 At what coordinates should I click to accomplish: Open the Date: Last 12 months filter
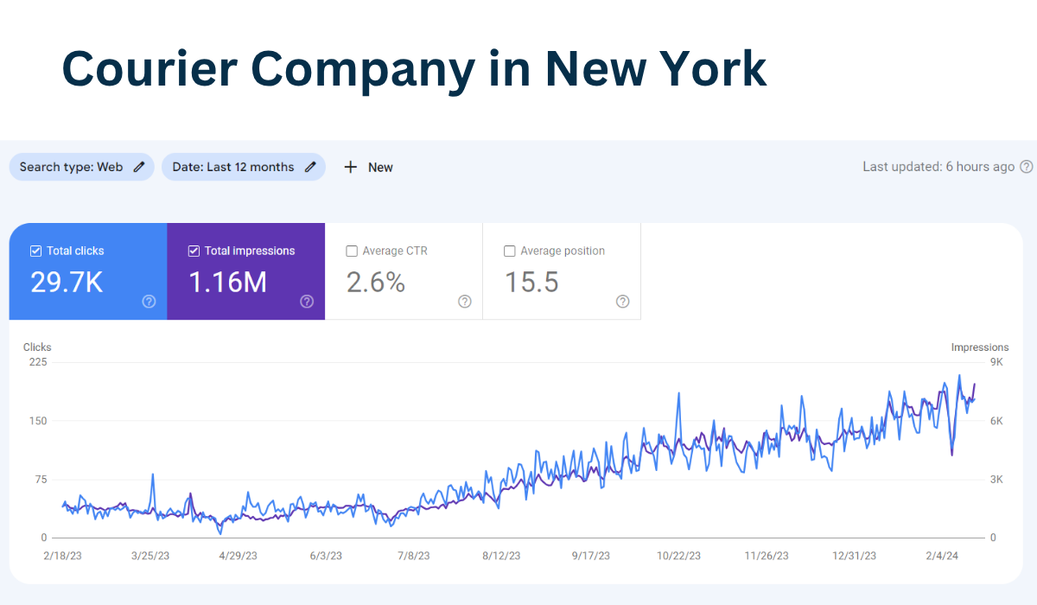[x=244, y=167]
